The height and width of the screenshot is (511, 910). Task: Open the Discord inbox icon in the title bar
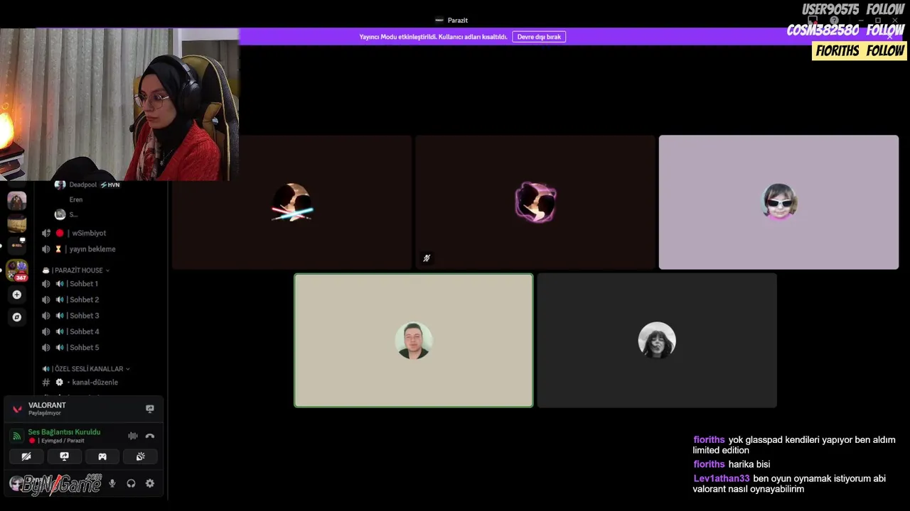pos(813,20)
